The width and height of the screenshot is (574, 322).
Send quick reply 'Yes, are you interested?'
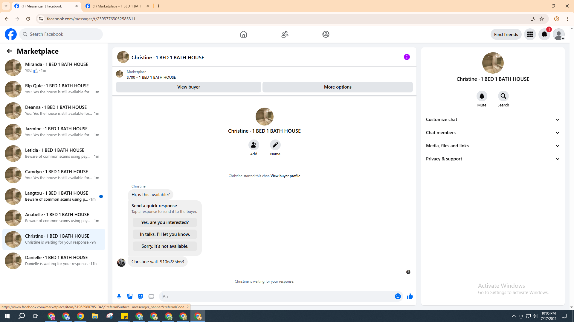tap(165, 222)
